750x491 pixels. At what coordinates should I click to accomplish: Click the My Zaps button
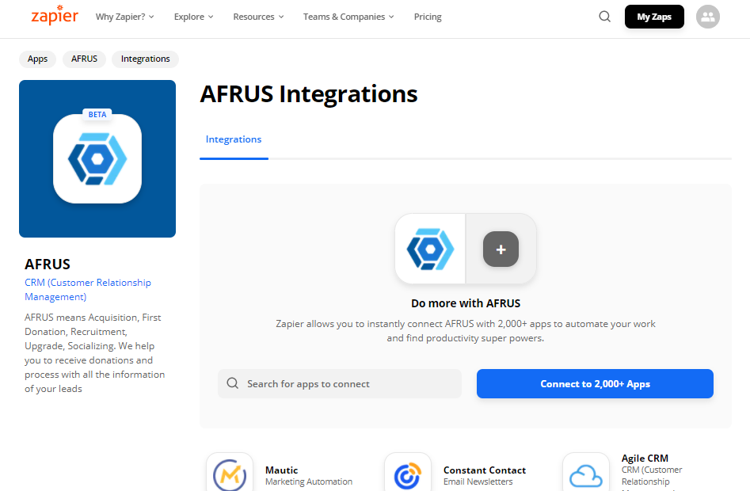coord(654,17)
